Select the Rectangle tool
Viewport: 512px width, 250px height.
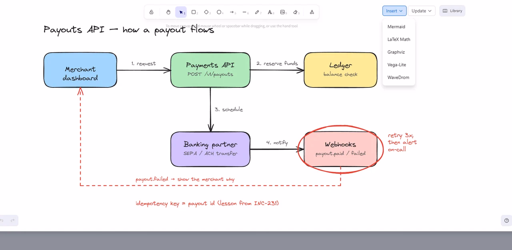194,12
